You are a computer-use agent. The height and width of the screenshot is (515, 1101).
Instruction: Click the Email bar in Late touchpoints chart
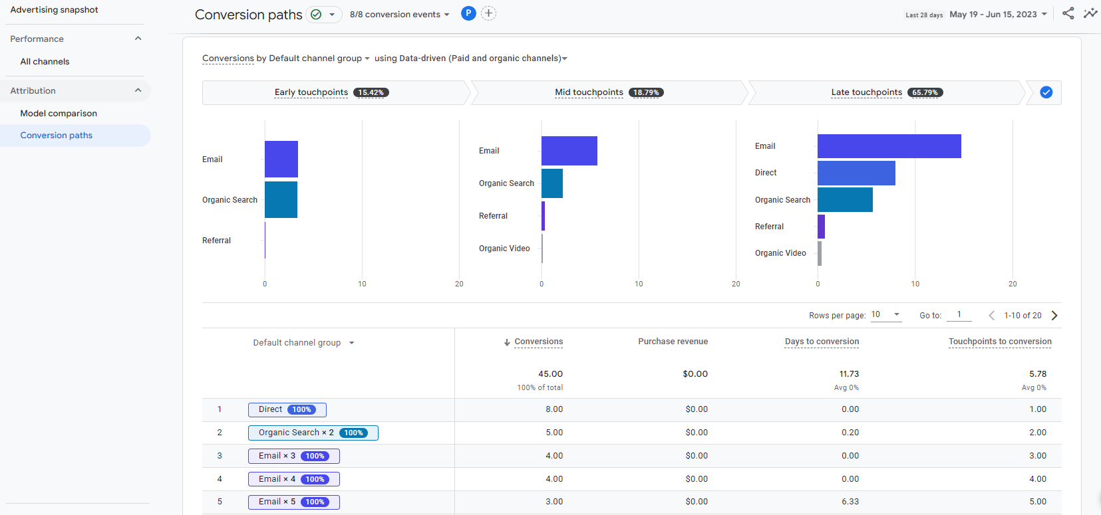889,146
